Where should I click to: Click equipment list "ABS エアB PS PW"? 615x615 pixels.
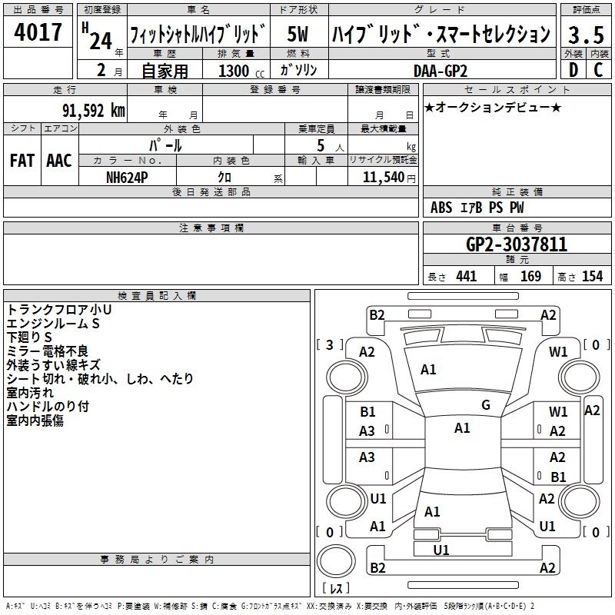tap(477, 208)
